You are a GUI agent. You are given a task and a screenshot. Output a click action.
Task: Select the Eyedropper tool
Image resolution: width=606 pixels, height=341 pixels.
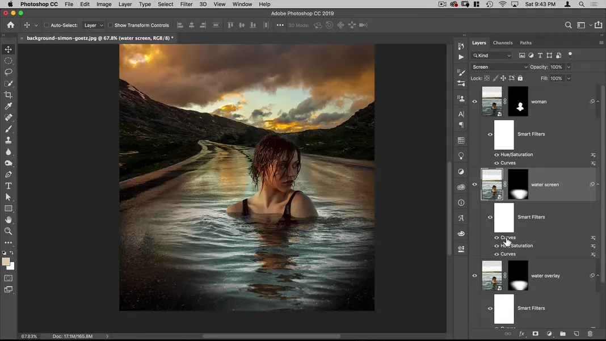tap(8, 106)
